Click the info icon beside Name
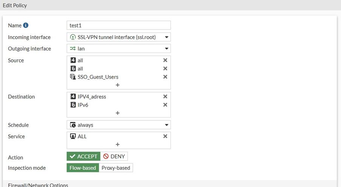 tap(26, 26)
